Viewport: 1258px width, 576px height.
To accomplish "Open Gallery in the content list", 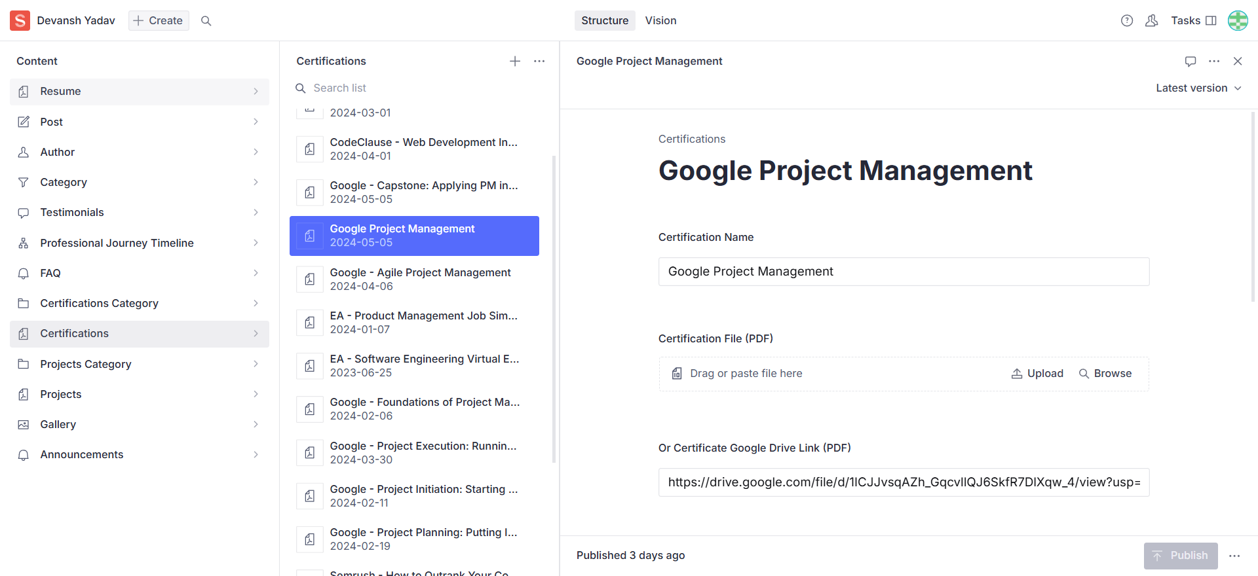I will [140, 424].
